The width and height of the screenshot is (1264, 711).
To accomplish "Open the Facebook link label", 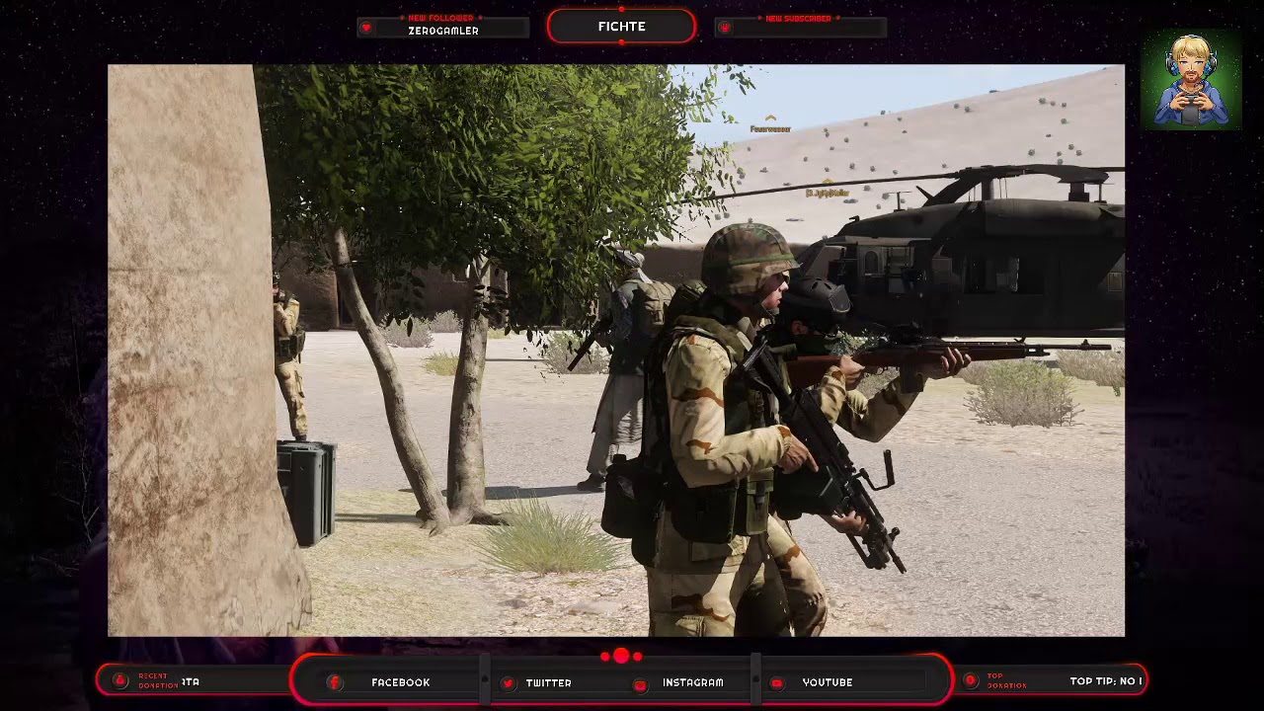I will pos(400,682).
